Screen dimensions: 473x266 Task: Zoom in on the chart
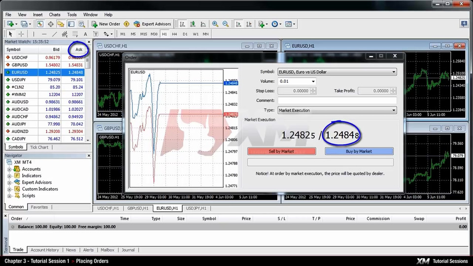215,24
